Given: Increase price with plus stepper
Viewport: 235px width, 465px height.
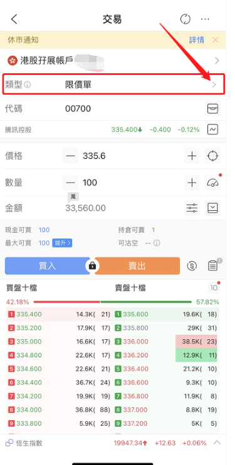Looking at the screenshot, I should (x=192, y=156).
